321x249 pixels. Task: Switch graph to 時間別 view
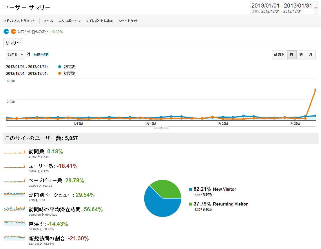pos(279,55)
